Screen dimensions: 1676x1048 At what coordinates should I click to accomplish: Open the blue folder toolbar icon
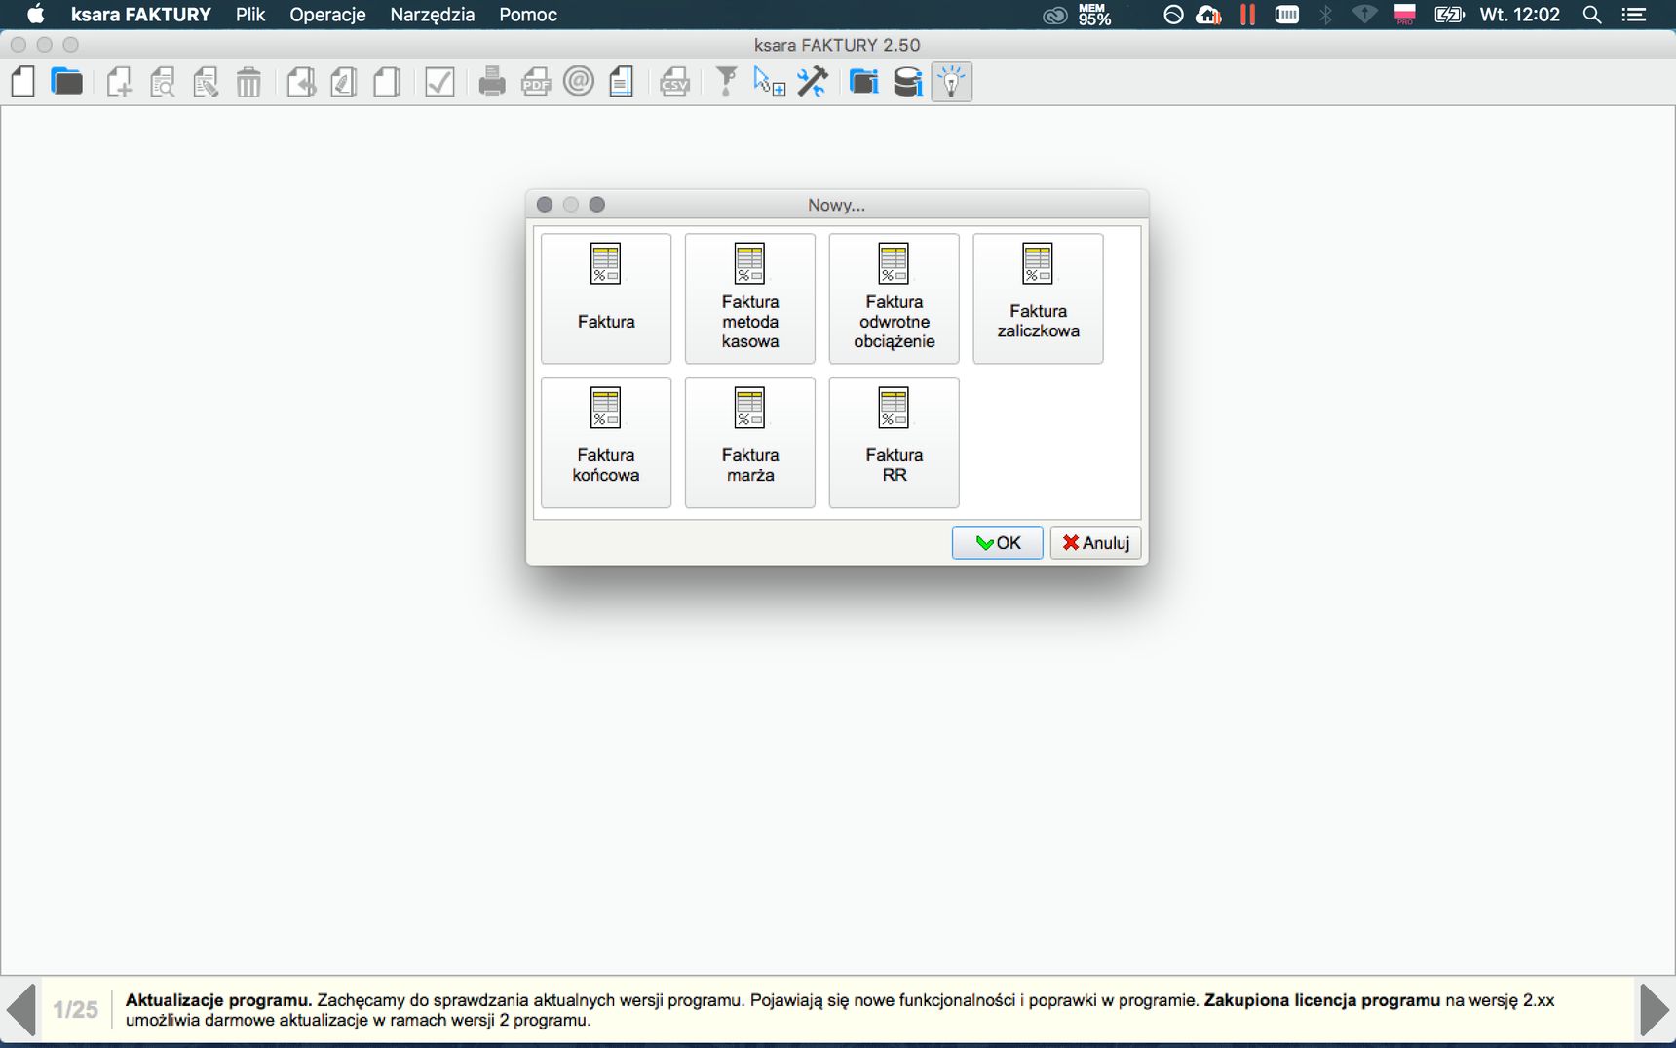click(x=66, y=82)
